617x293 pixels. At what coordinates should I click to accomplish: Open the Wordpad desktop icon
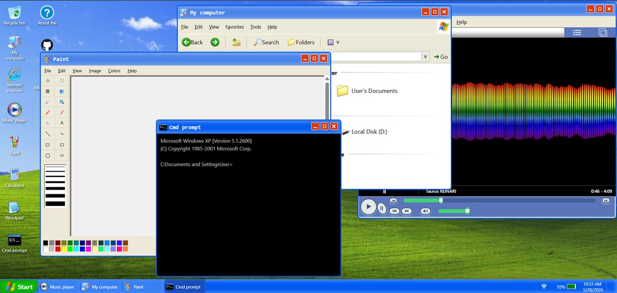point(14,210)
